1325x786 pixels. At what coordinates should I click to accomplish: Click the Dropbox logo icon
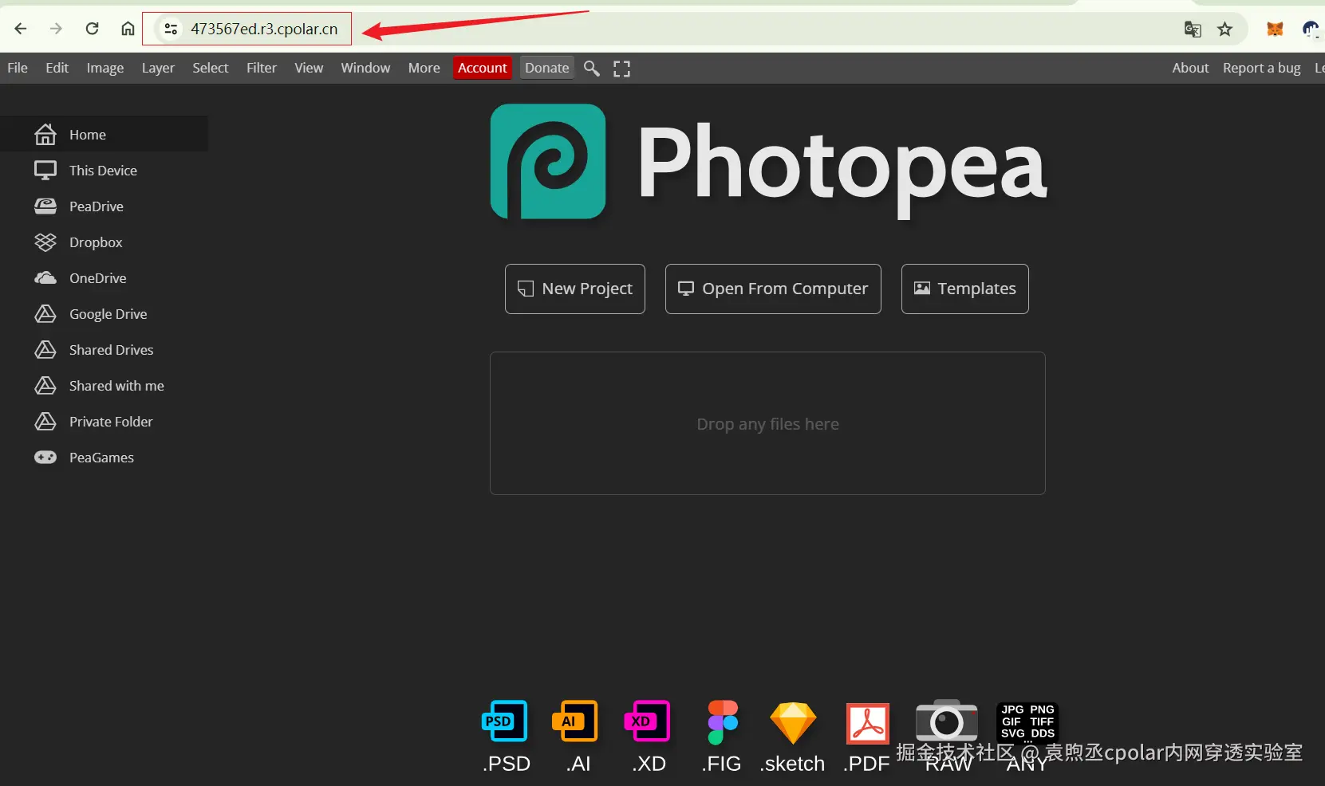click(45, 242)
